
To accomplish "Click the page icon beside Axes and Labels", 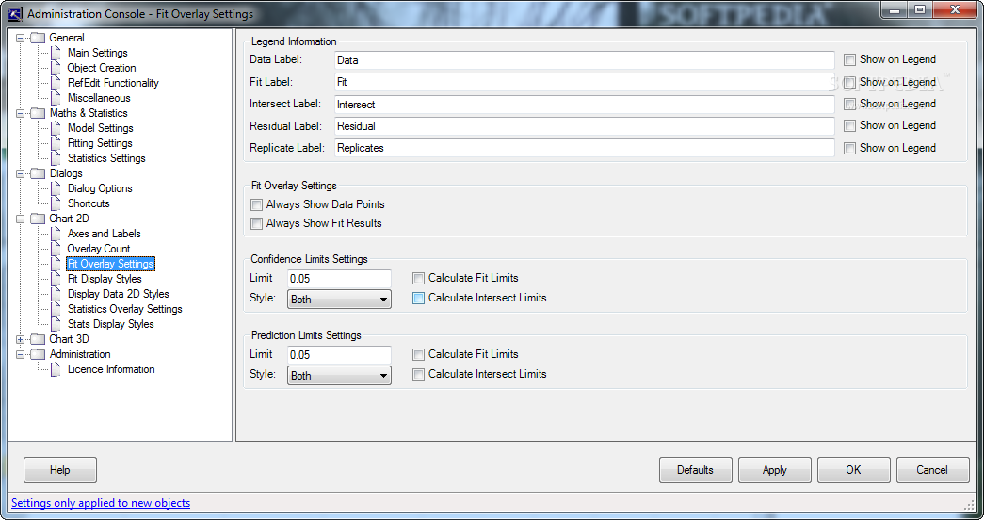I will 56,234.
